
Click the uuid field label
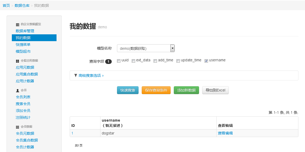point(125,60)
